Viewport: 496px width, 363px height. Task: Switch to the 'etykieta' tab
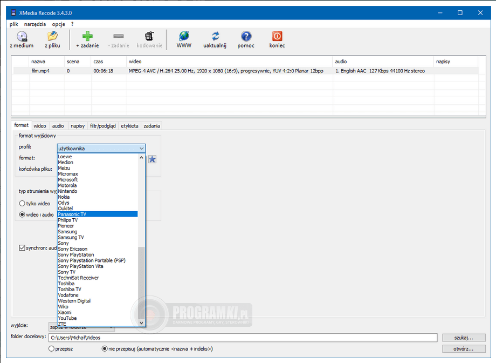129,126
